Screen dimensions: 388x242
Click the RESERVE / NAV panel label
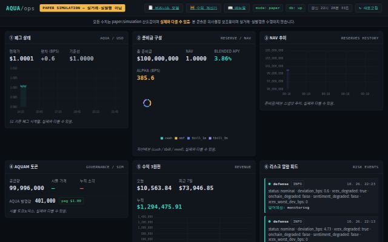[236, 38]
